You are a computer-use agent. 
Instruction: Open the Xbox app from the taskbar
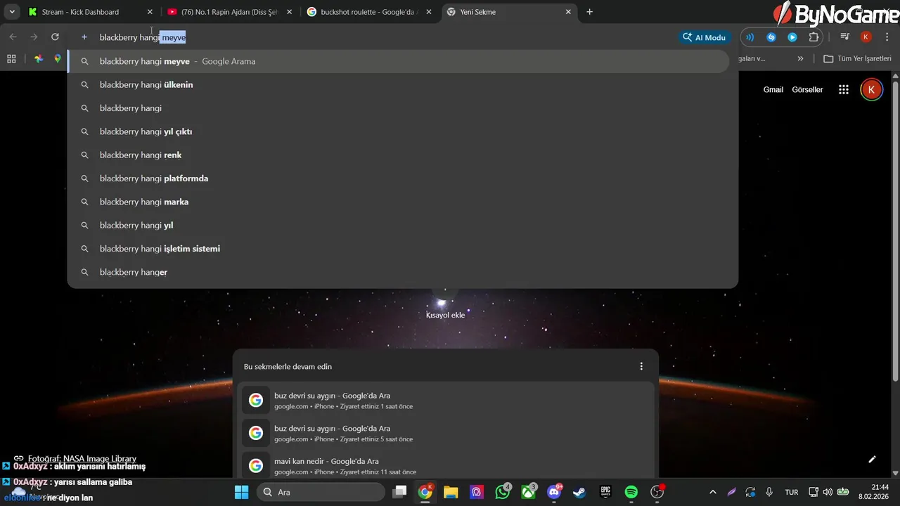[528, 492]
